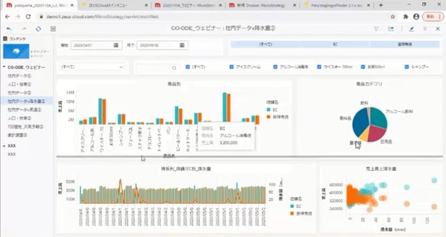Click the start date input field
This screenshot has width=446, height=237.
point(96,45)
